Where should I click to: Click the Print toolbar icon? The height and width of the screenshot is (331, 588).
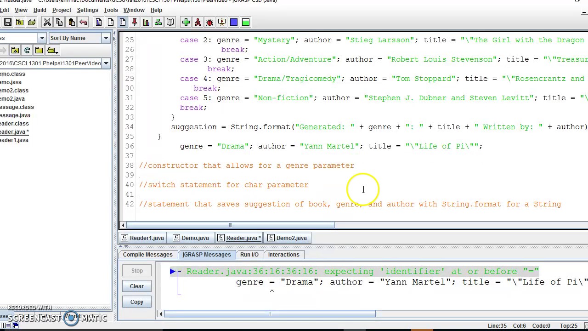pos(32,22)
